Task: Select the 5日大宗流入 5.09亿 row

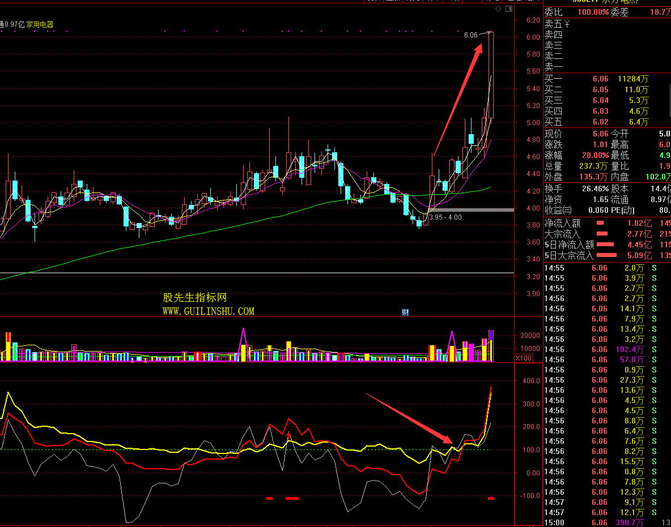Action: click(607, 256)
